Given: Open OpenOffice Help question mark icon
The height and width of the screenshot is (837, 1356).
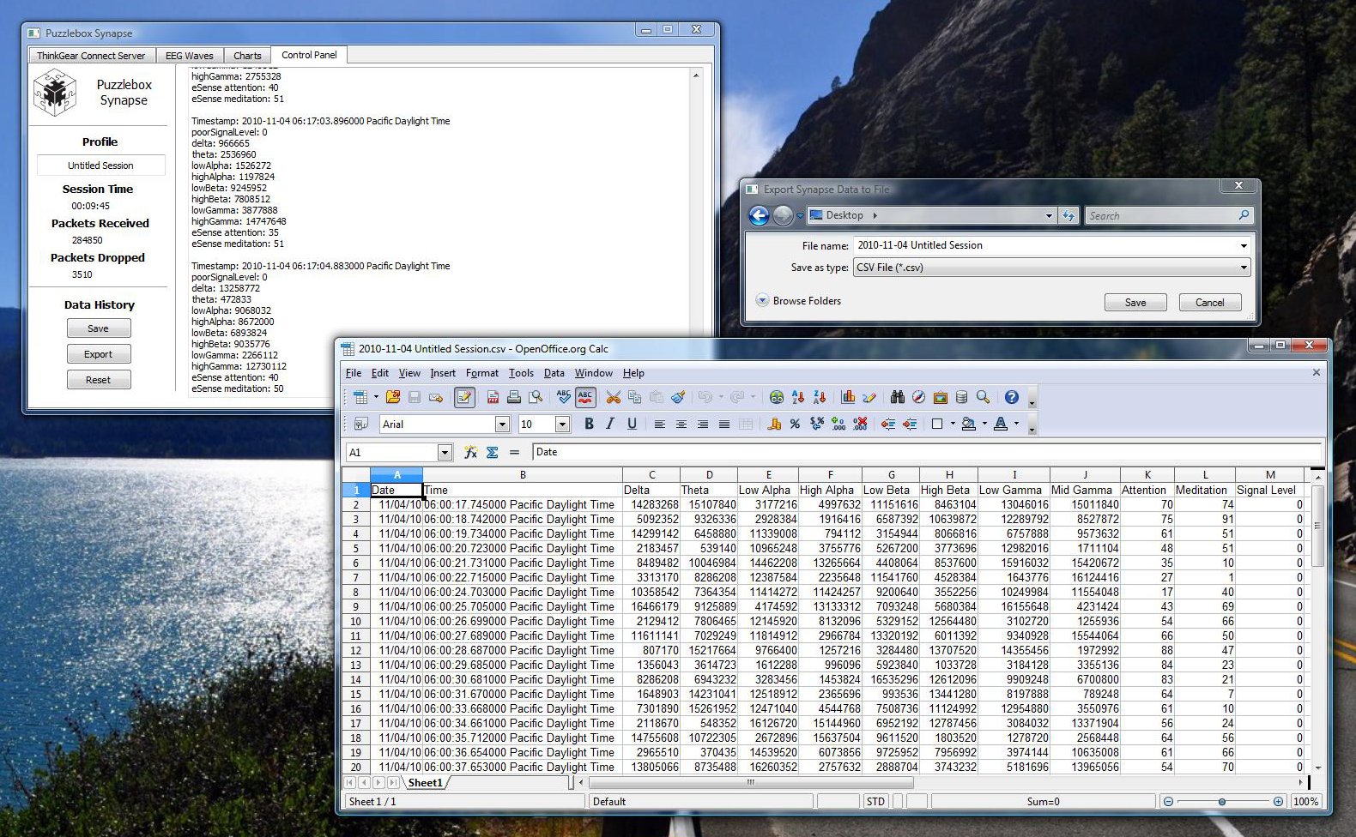Looking at the screenshot, I should (x=1011, y=397).
